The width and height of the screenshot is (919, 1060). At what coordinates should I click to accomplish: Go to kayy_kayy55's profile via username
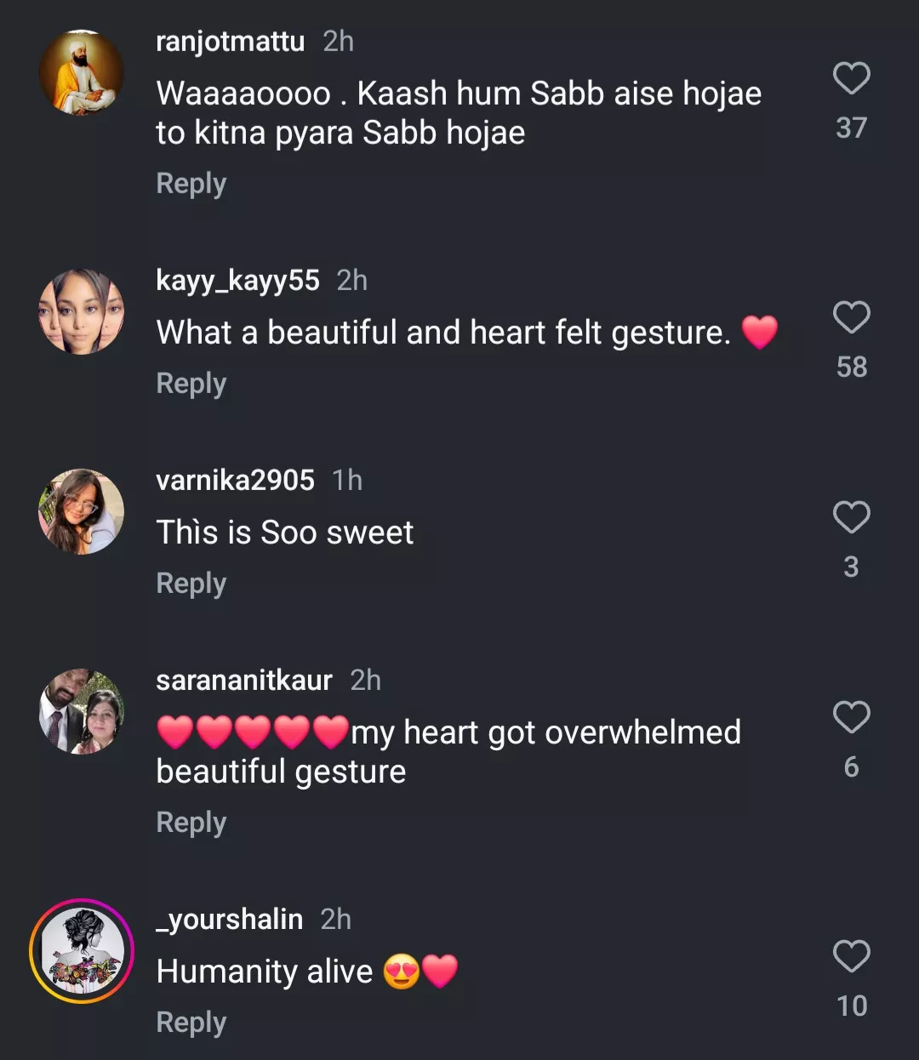click(x=237, y=280)
